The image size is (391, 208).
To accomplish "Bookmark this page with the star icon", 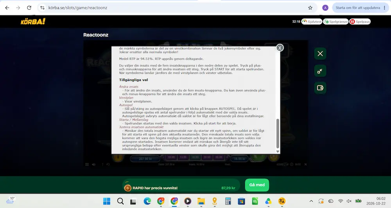I will 310,8.
